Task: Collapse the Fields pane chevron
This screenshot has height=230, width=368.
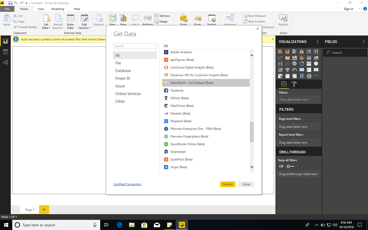Action: point(364,42)
